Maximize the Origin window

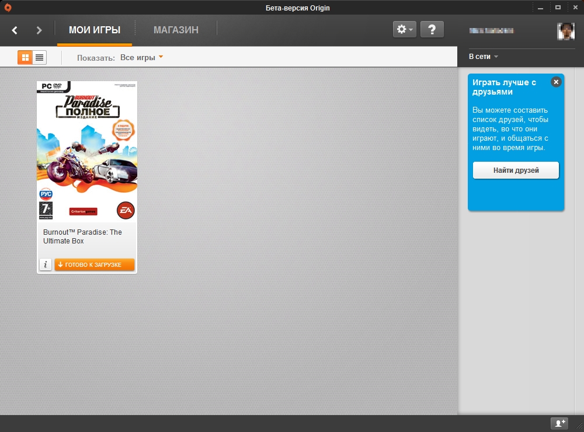coord(558,8)
